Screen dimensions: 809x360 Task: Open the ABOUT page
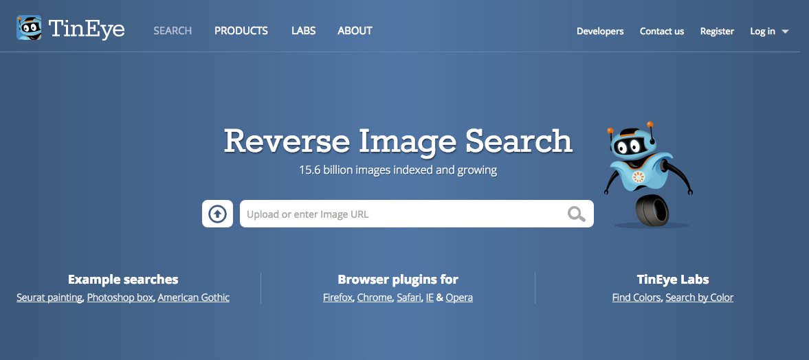[x=355, y=31]
